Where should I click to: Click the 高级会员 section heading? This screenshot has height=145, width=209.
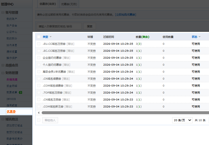coord(12,65)
